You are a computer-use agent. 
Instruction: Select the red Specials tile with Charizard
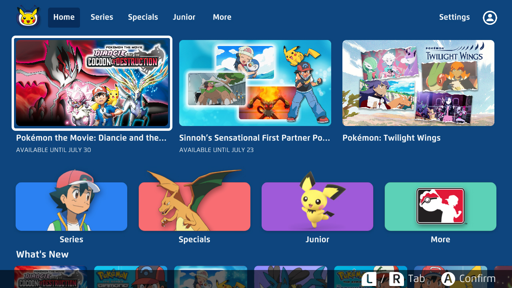coord(194,206)
